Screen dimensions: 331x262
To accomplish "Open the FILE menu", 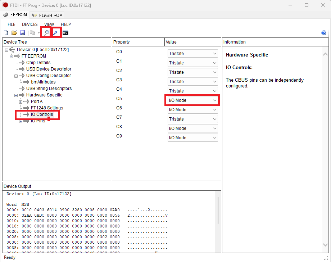I will (12, 24).
